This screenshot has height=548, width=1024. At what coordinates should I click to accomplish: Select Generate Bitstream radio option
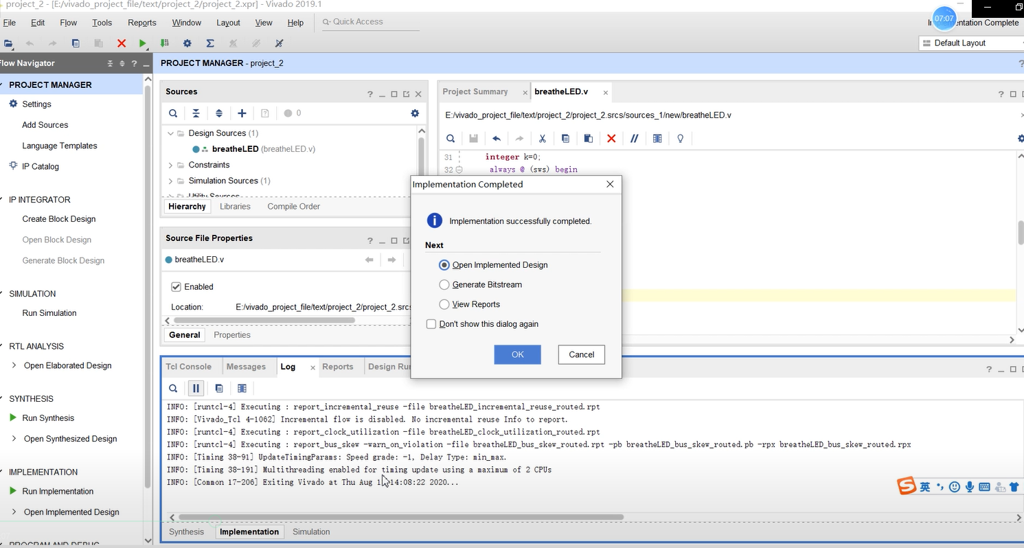tap(444, 284)
